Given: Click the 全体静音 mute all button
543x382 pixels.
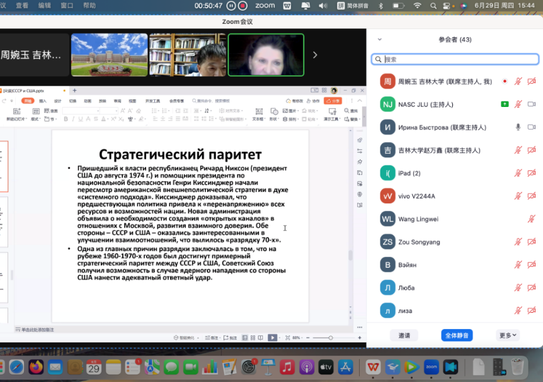Looking at the screenshot, I should [457, 335].
